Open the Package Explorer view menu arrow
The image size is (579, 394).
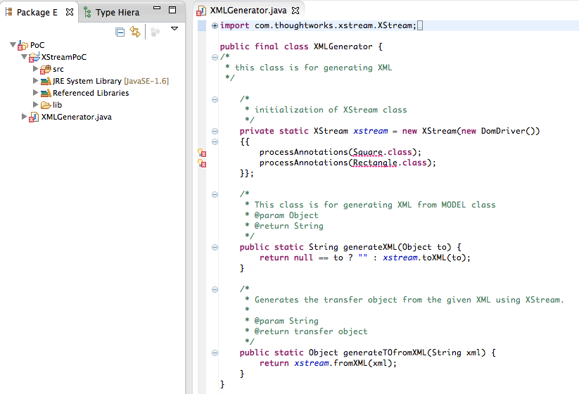click(174, 29)
